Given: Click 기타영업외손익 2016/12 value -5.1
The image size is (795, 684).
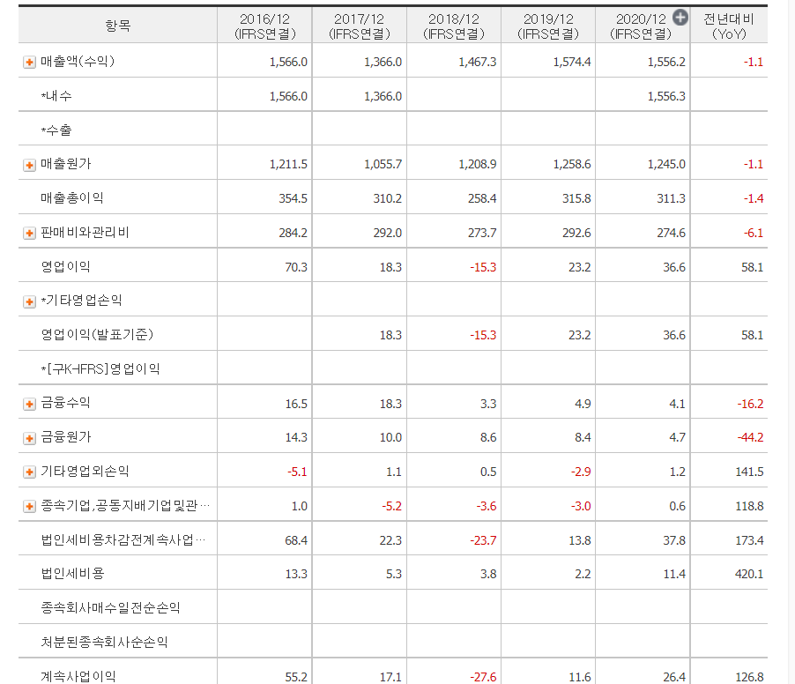Looking at the screenshot, I should click(297, 472).
